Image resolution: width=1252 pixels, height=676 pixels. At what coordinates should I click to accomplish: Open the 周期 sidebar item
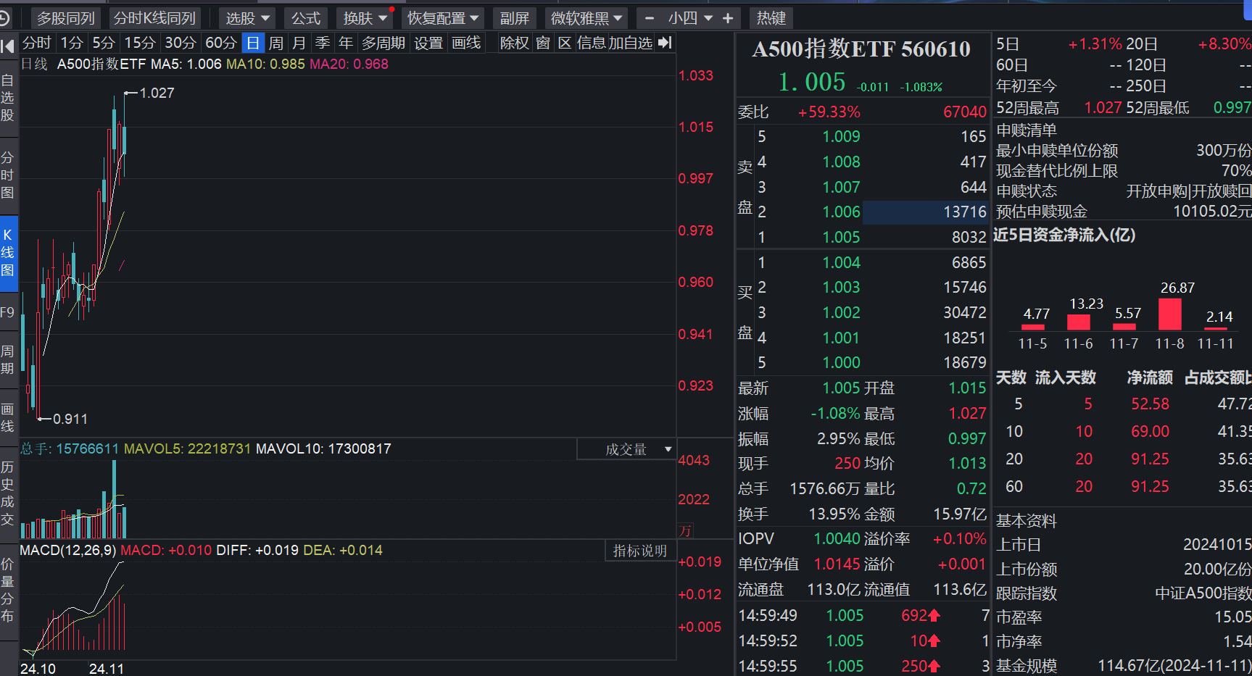tap(8, 360)
